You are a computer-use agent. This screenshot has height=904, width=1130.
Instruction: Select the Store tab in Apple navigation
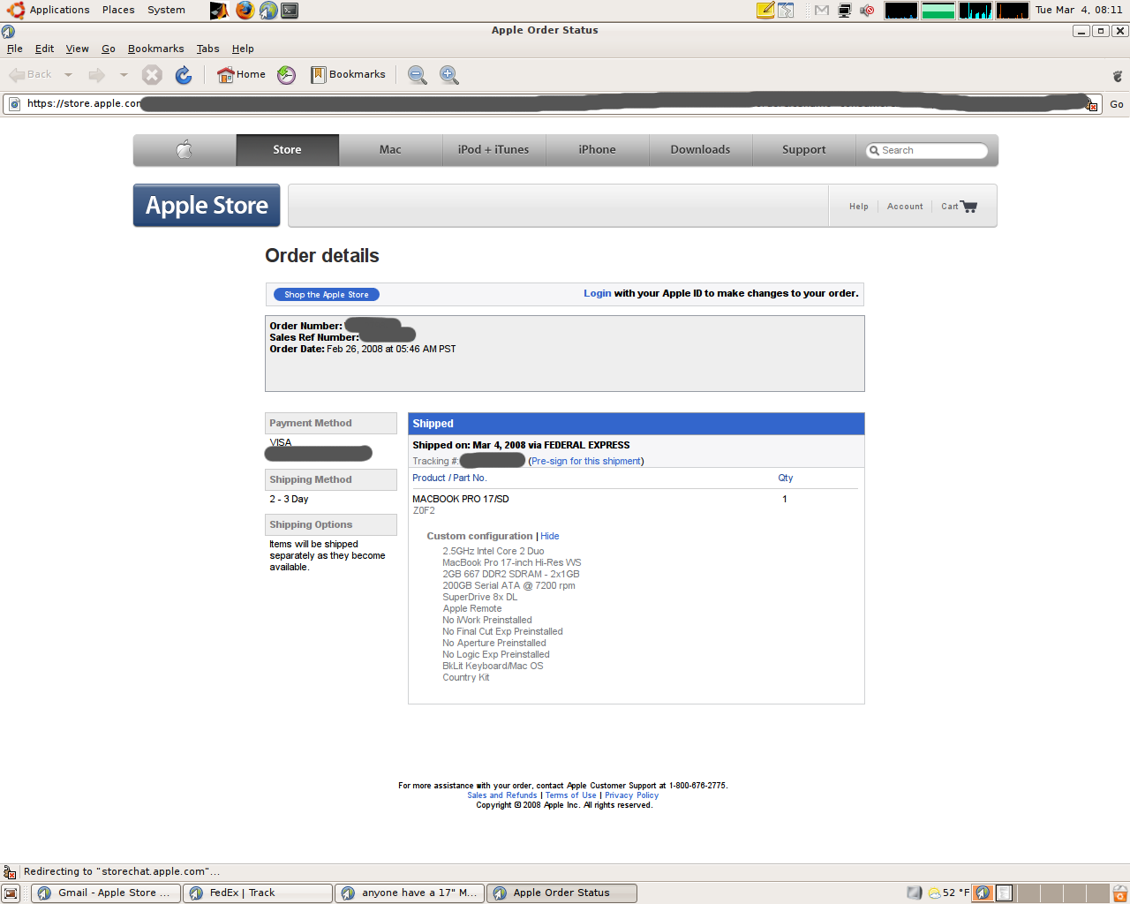(288, 150)
